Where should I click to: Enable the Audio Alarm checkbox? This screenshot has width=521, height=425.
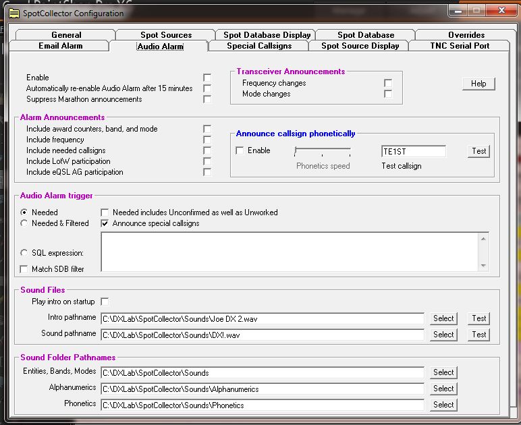(x=207, y=78)
